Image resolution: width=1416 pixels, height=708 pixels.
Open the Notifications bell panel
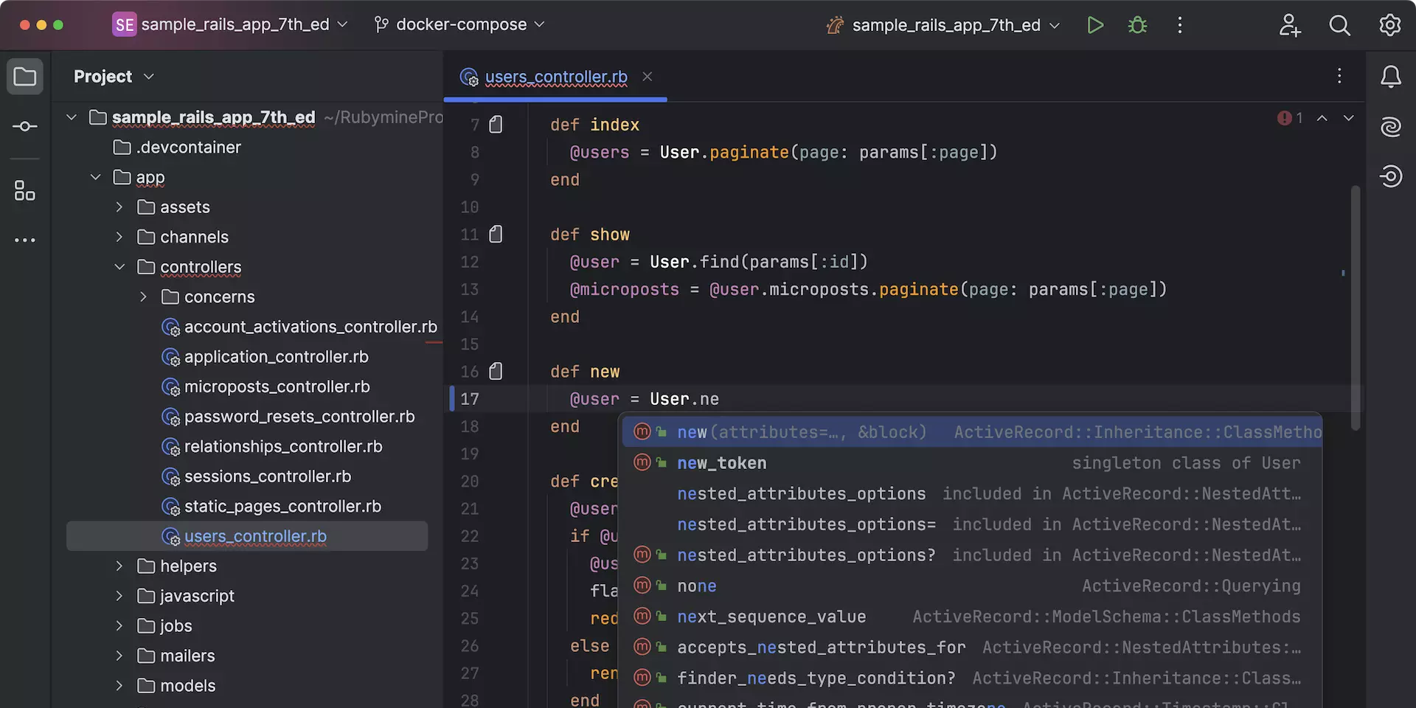(x=1391, y=77)
